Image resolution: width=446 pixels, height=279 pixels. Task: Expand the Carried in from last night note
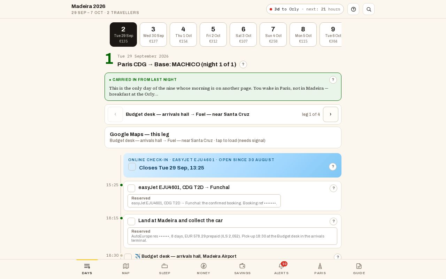click(333, 80)
